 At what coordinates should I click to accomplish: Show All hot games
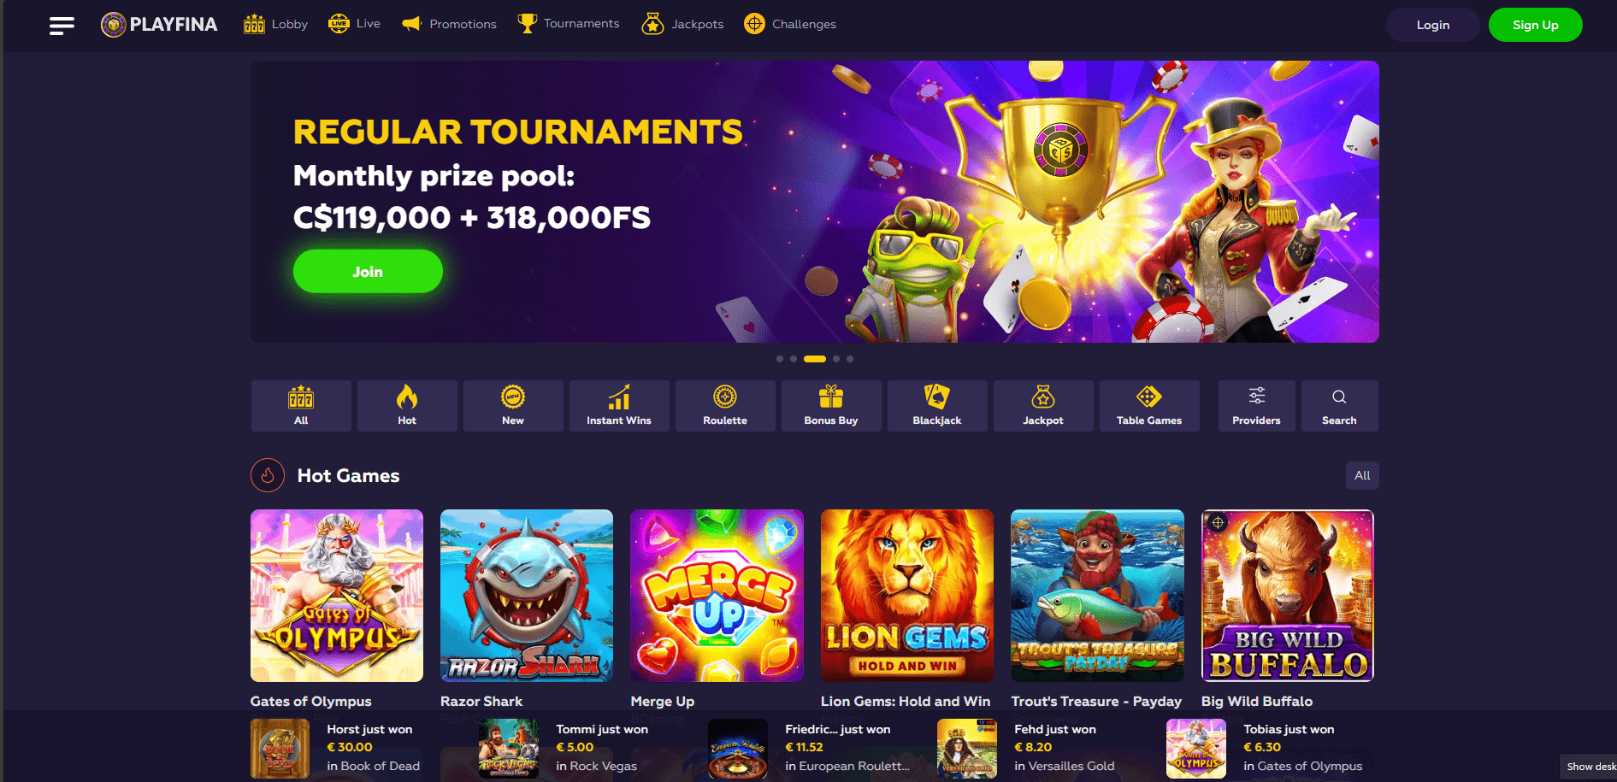(x=1362, y=475)
